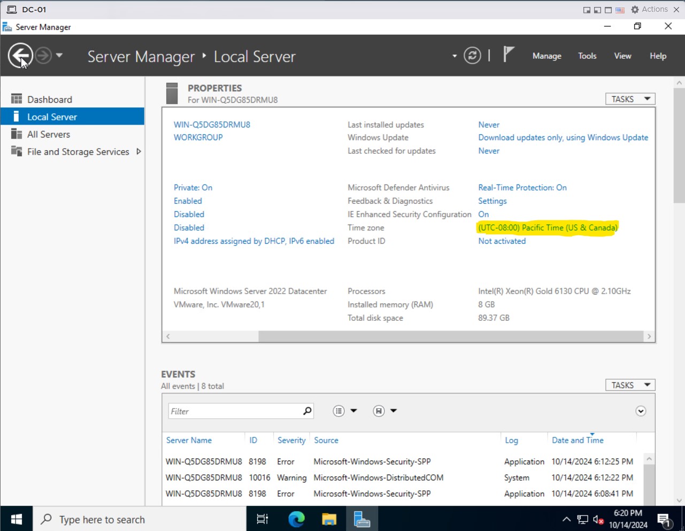Click the search magnifier in Events filter
Image resolution: width=685 pixels, height=531 pixels.
pyautogui.click(x=307, y=411)
